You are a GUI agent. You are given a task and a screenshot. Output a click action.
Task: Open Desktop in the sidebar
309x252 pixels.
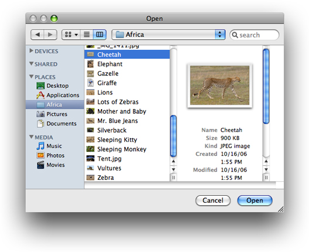pyautogui.click(x=55, y=86)
